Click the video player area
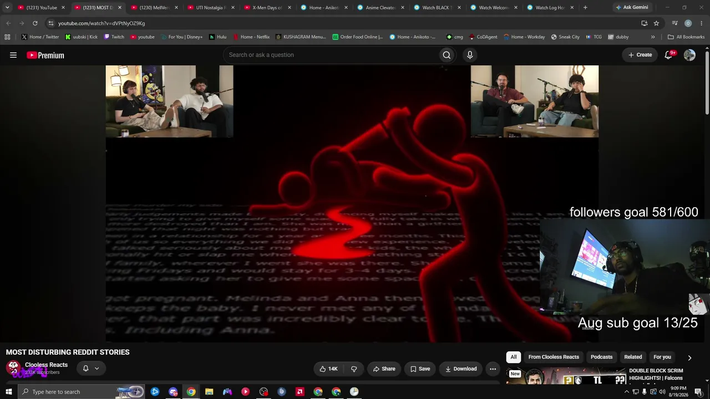 [352, 203]
